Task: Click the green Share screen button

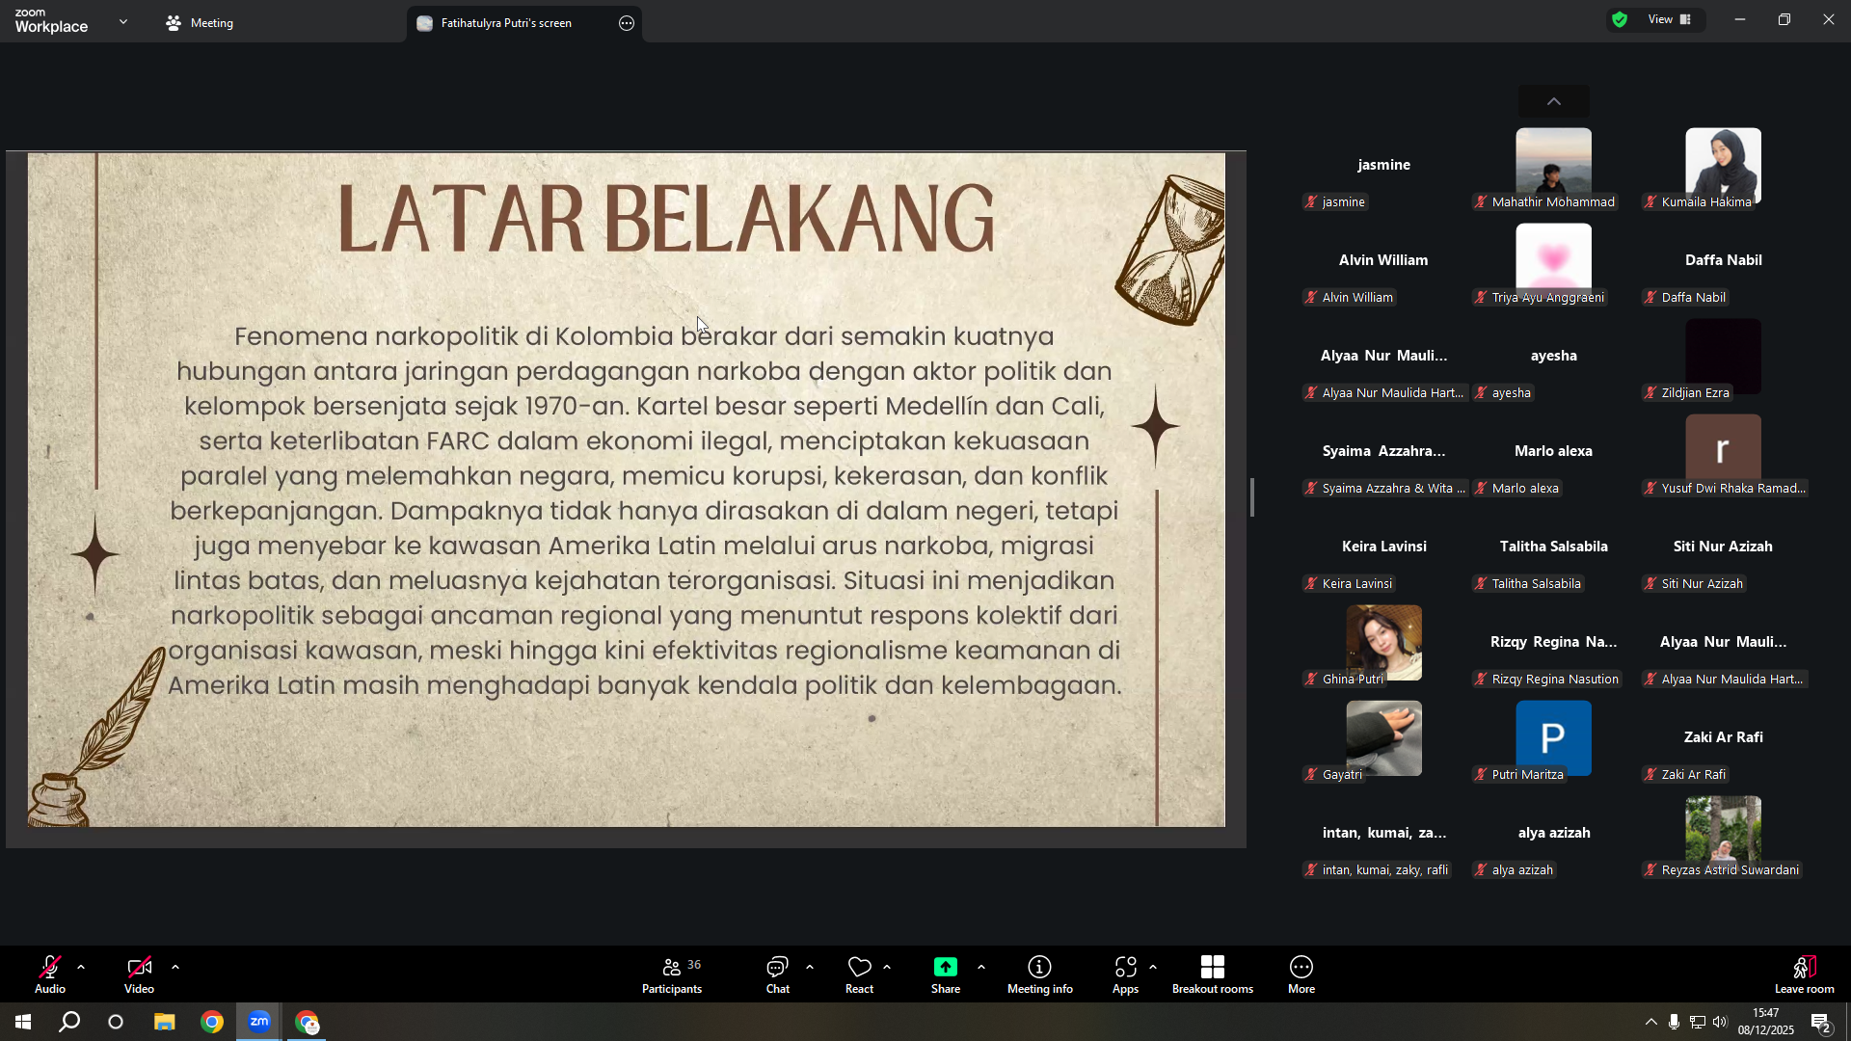Action: coord(946,974)
